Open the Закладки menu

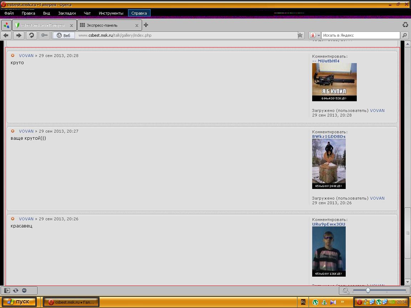pos(67,13)
